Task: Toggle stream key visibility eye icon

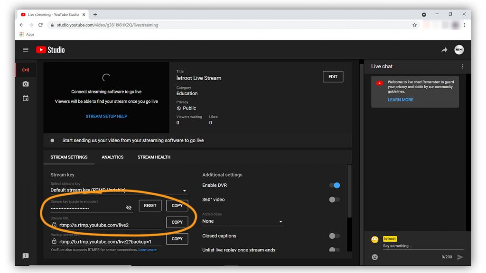Action: click(x=129, y=208)
